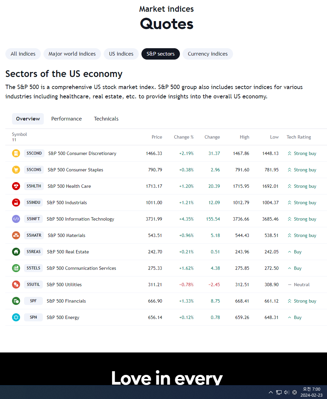Click the Market indices heading
327x399 pixels.
[167, 9]
